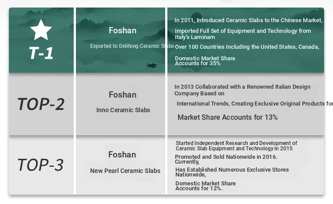Click the small boat silhouette in the top row

[152, 66]
